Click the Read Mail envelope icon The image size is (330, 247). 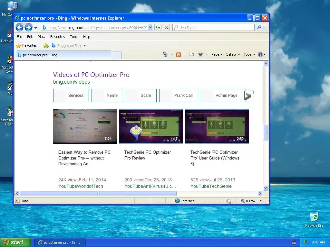[191, 54]
